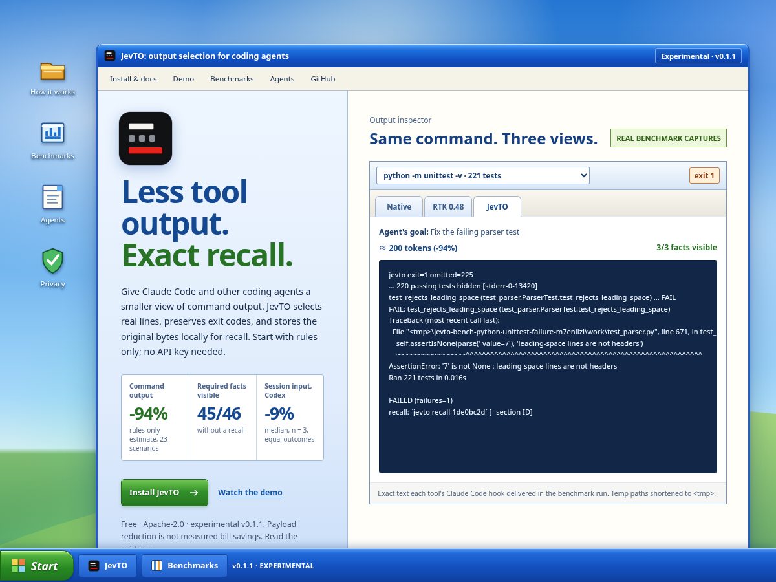Click the Agent's goal text
Image resolution: width=776 pixels, height=582 pixels.
(x=449, y=232)
